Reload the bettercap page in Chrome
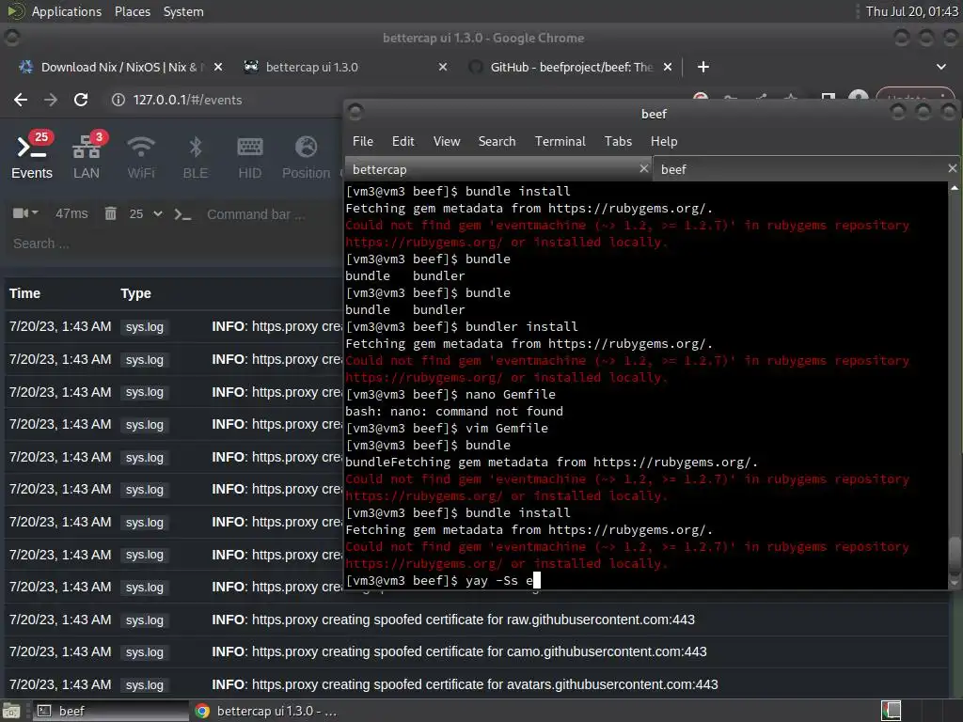The image size is (963, 722). pos(81,100)
